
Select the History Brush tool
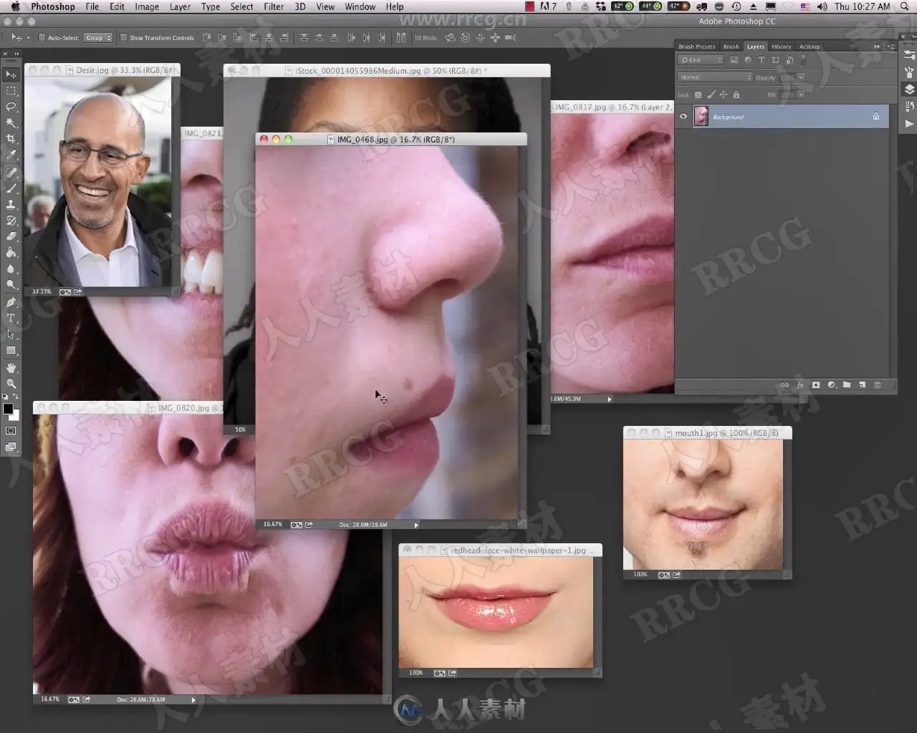[11, 220]
